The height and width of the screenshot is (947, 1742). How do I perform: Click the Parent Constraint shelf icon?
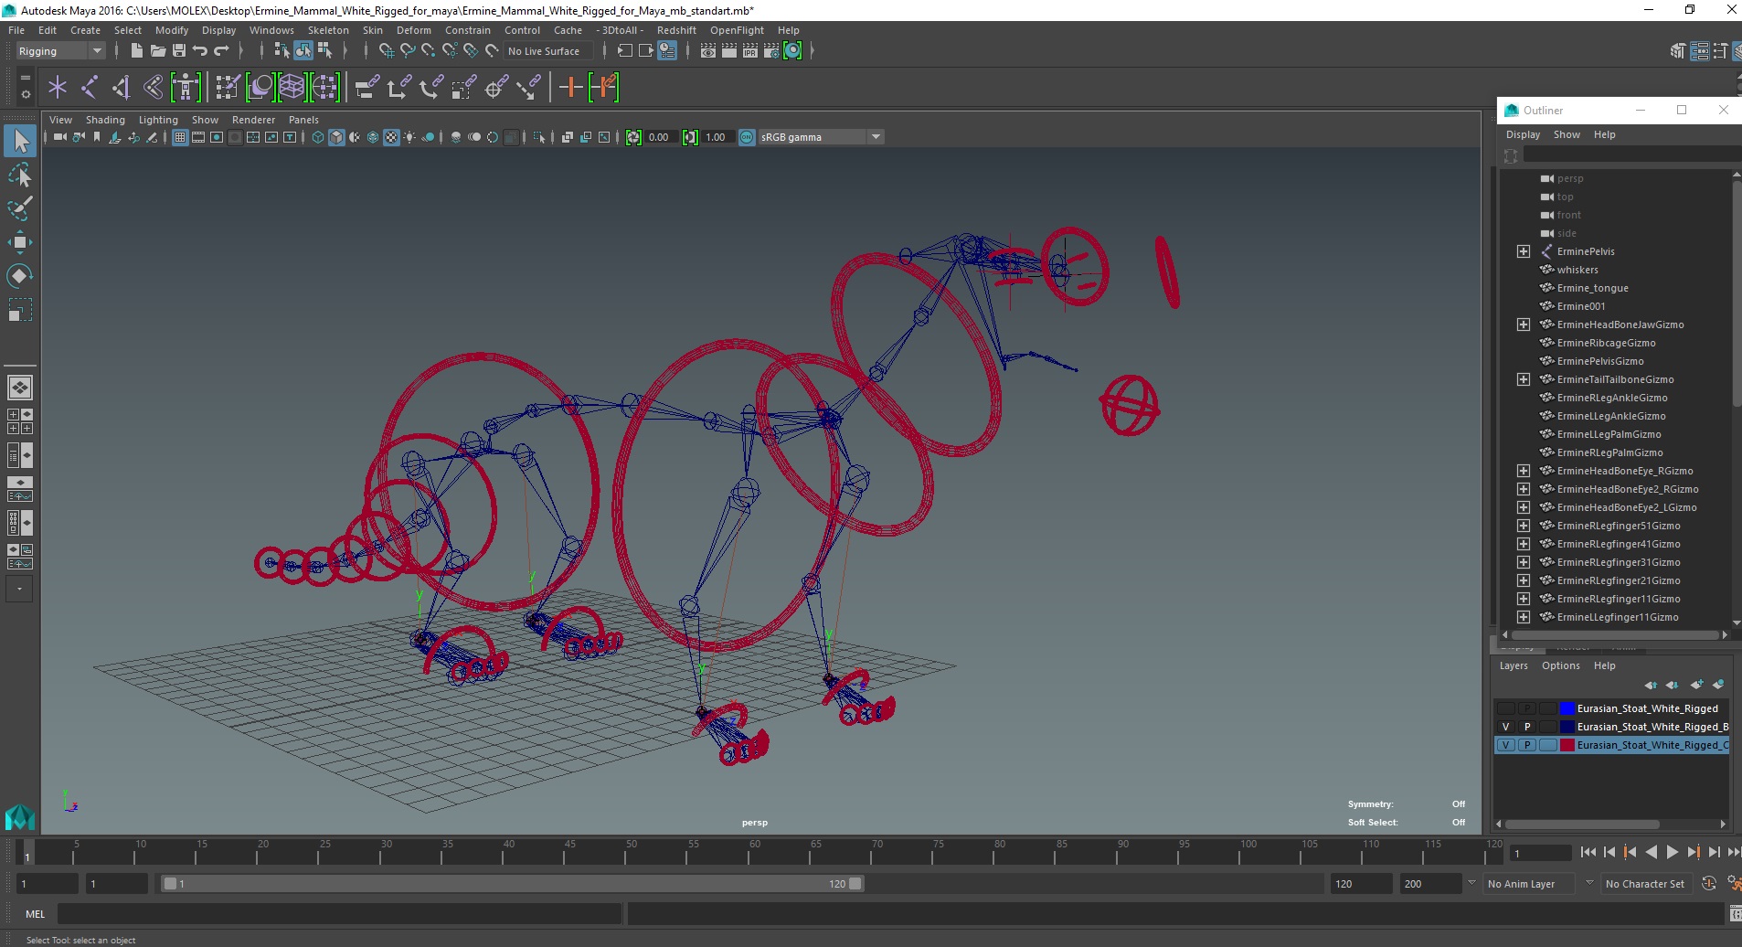[x=366, y=88]
